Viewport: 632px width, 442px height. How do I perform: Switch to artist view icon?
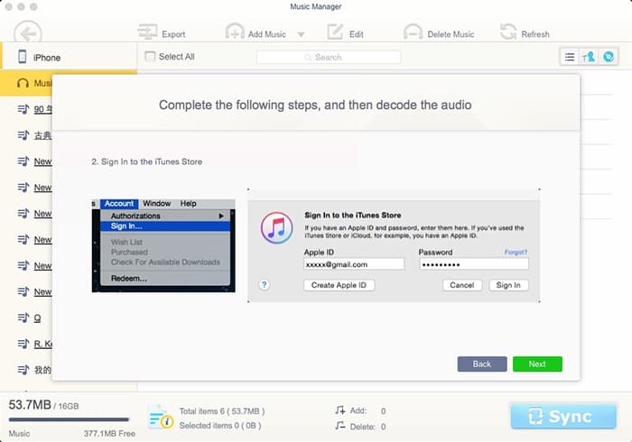coord(589,57)
